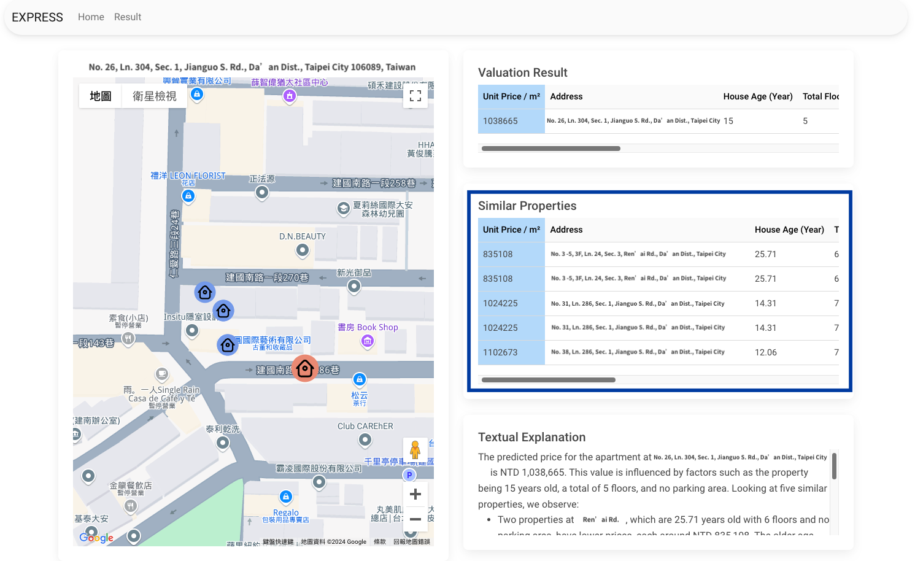Click the Textual Explanation vertical scrollbar
The height and width of the screenshot is (561, 915).
coord(834,466)
